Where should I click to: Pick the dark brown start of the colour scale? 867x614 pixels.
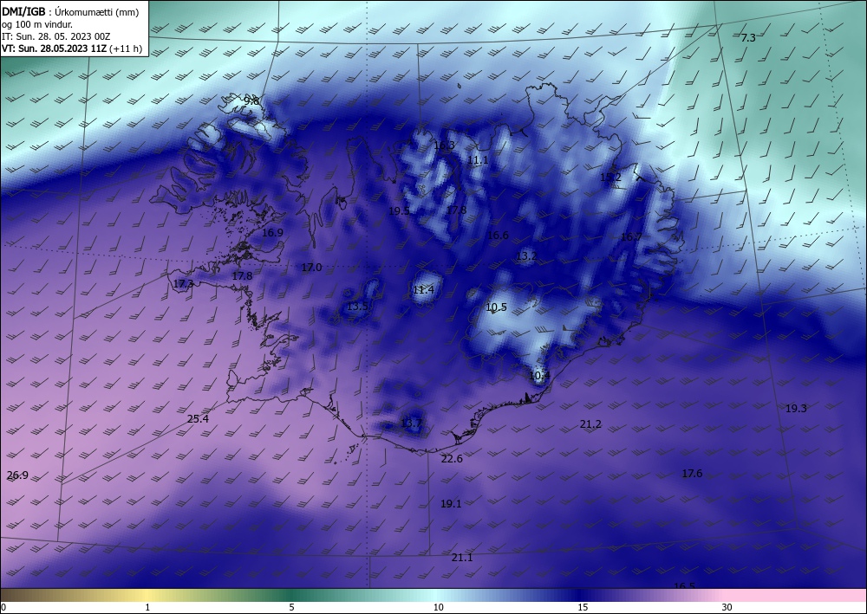pyautogui.click(x=16, y=595)
